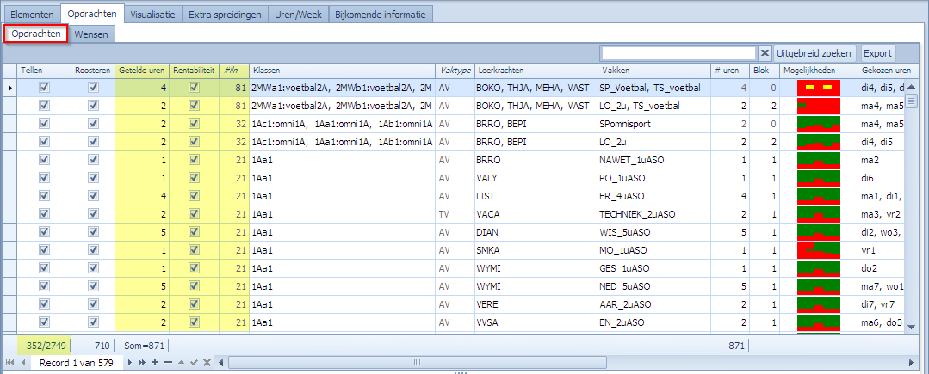Click the Vaktype column header
Image resolution: width=929 pixels, height=374 pixels.
click(455, 71)
